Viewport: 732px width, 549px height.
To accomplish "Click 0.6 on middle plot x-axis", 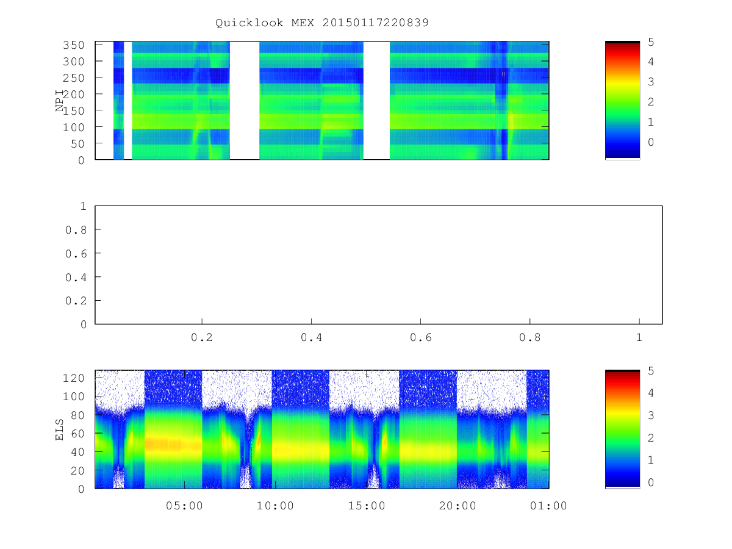I will click(420, 337).
